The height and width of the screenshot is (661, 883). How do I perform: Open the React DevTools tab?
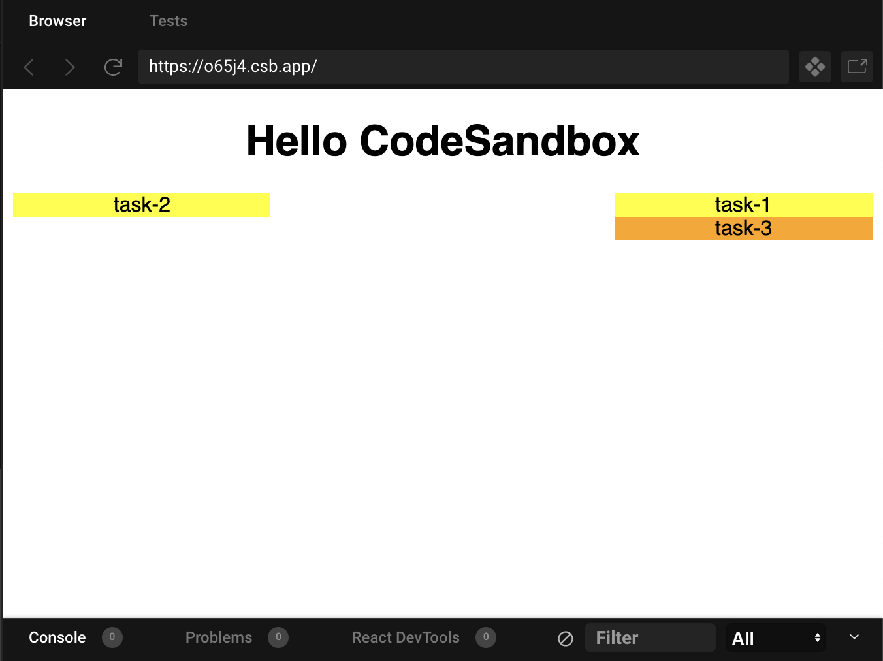tap(406, 637)
